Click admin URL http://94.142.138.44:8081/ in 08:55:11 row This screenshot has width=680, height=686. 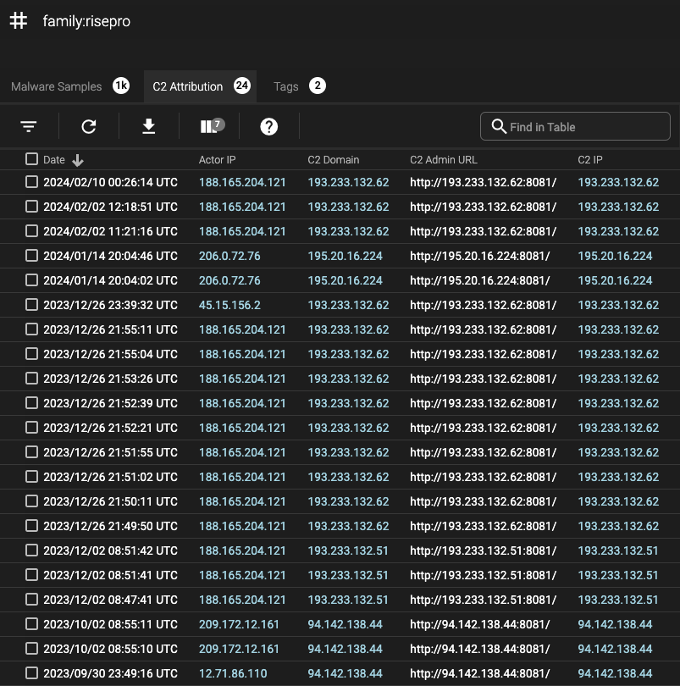click(479, 624)
